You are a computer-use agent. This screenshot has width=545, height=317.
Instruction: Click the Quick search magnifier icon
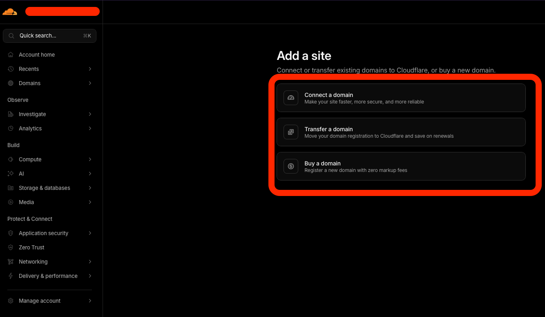pyautogui.click(x=11, y=36)
